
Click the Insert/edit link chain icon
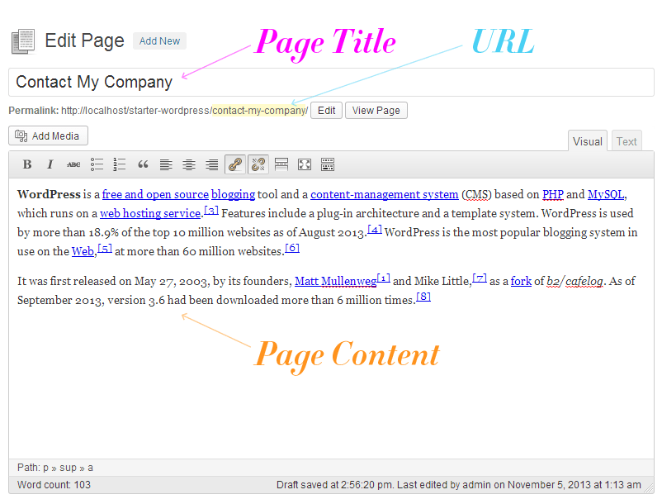(235, 164)
